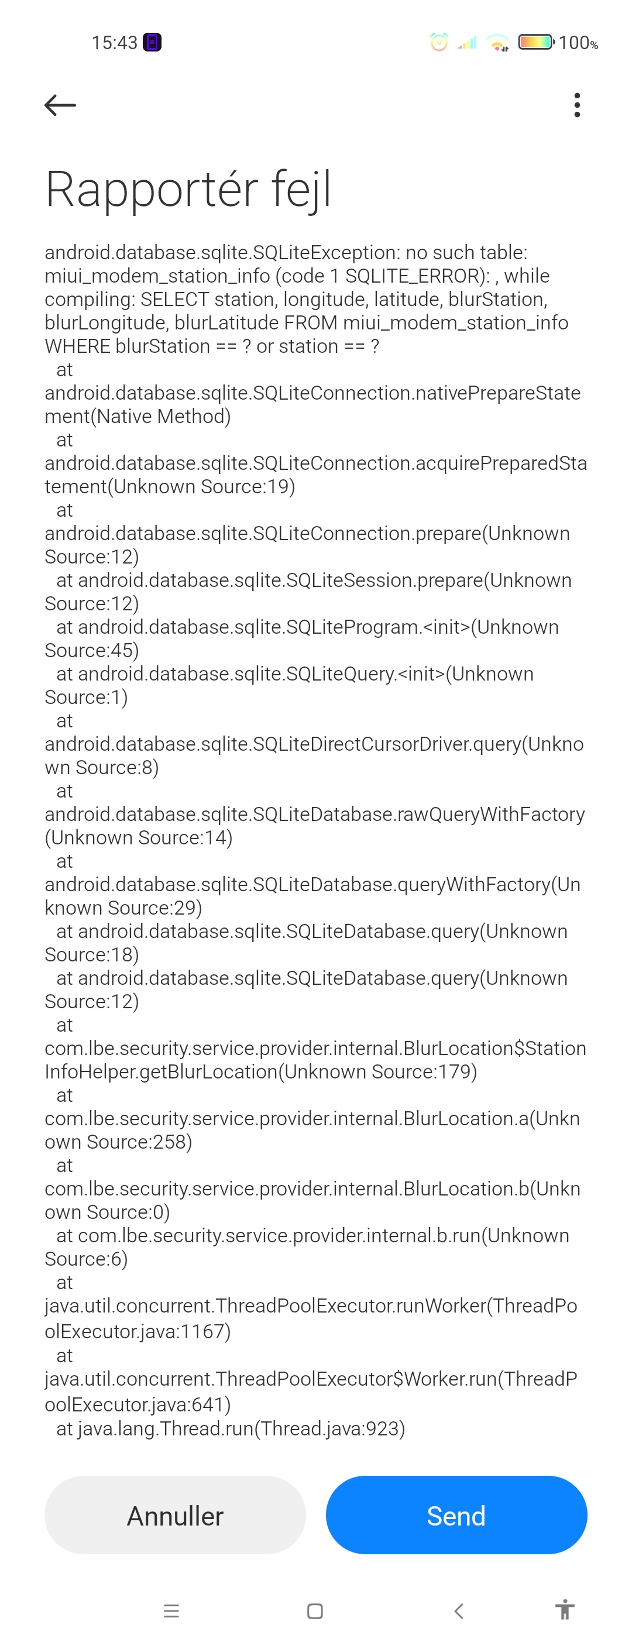The height and width of the screenshot is (1649, 632).
Task: Tap the Wi-Fi status icon
Action: click(498, 43)
